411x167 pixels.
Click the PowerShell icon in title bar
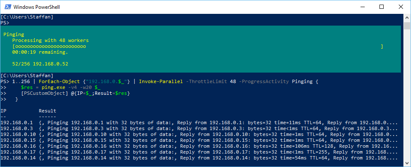point(8,7)
